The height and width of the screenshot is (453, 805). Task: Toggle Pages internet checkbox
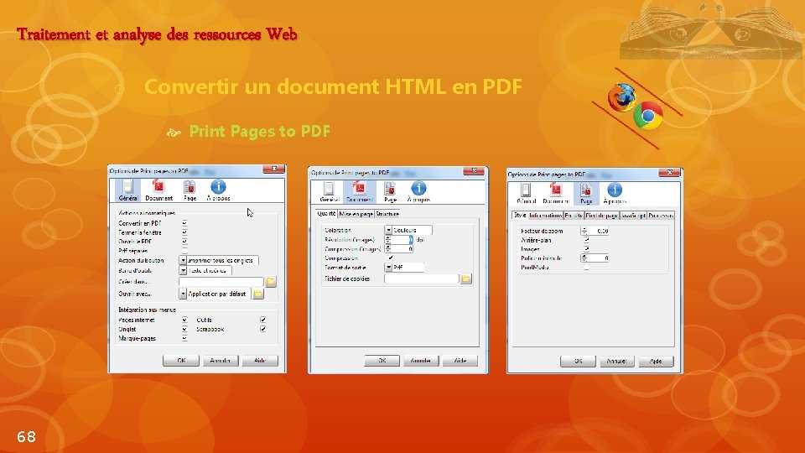pyautogui.click(x=184, y=320)
